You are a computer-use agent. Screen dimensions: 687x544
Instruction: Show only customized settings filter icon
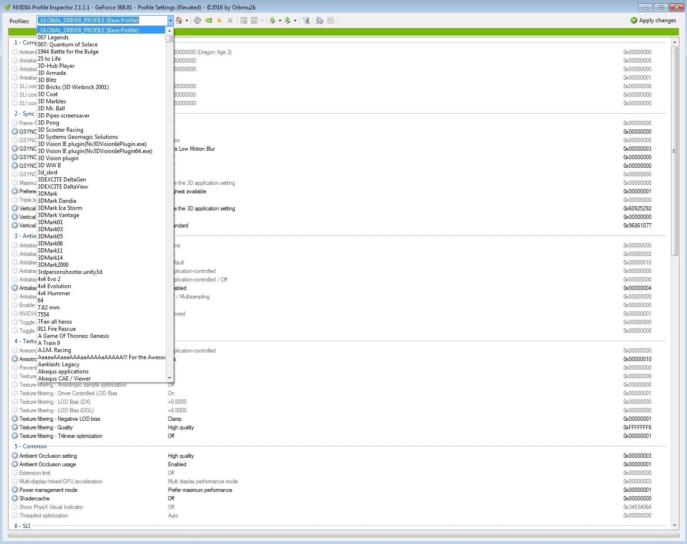(306, 20)
